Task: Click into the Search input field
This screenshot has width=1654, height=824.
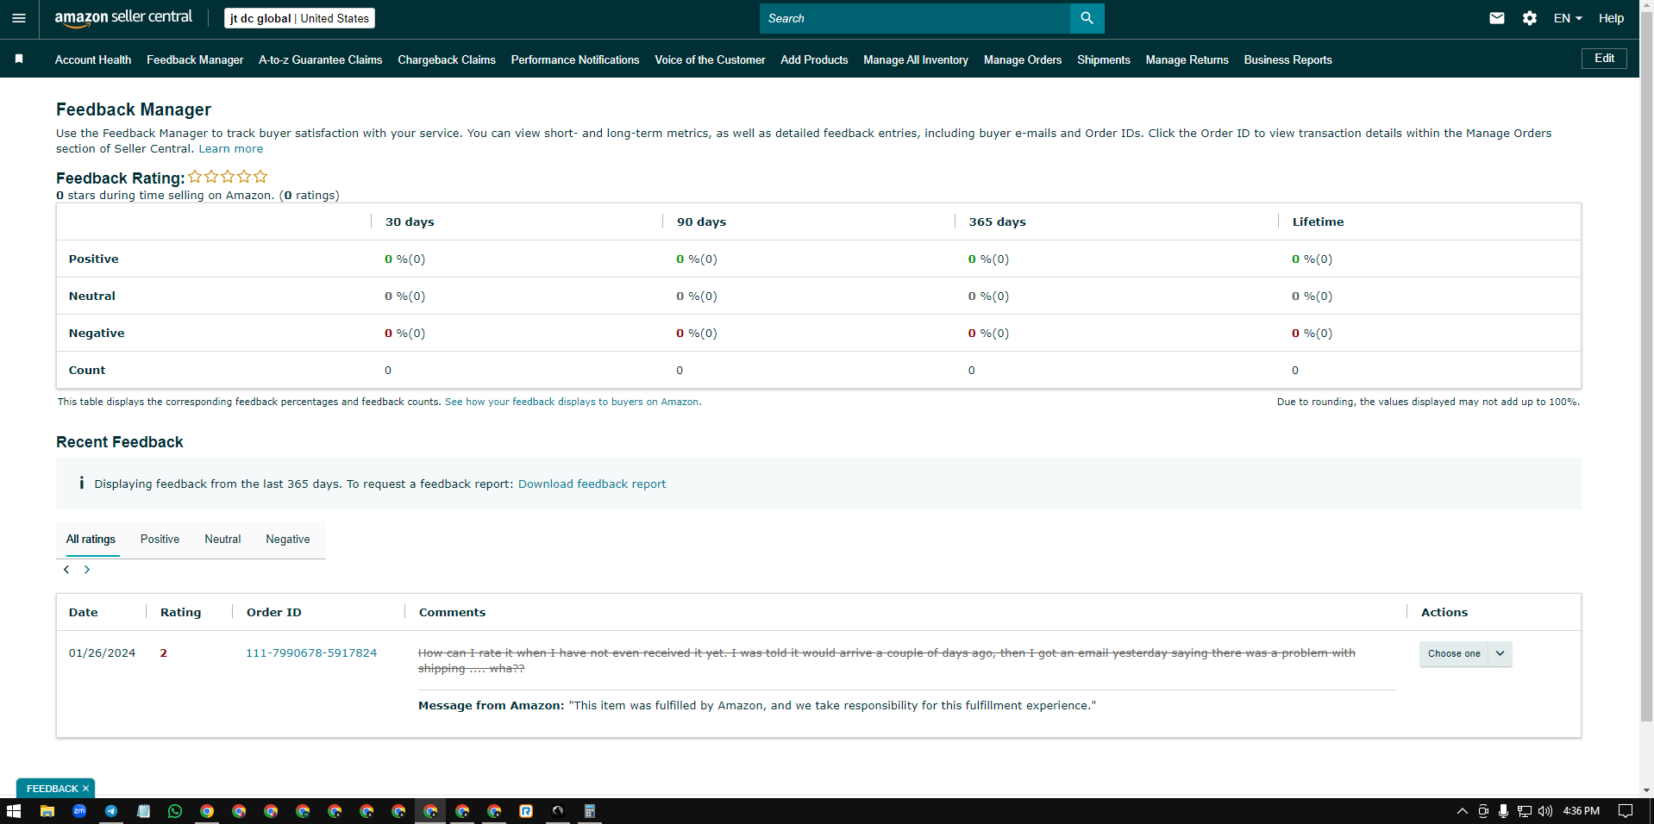Action: 914,18
